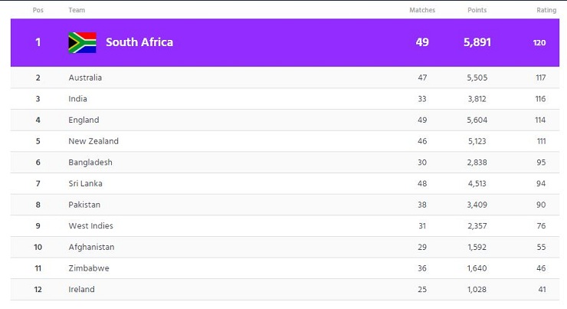Sort by the Rating column header
Screen dimensions: 567x309
[x=546, y=10]
